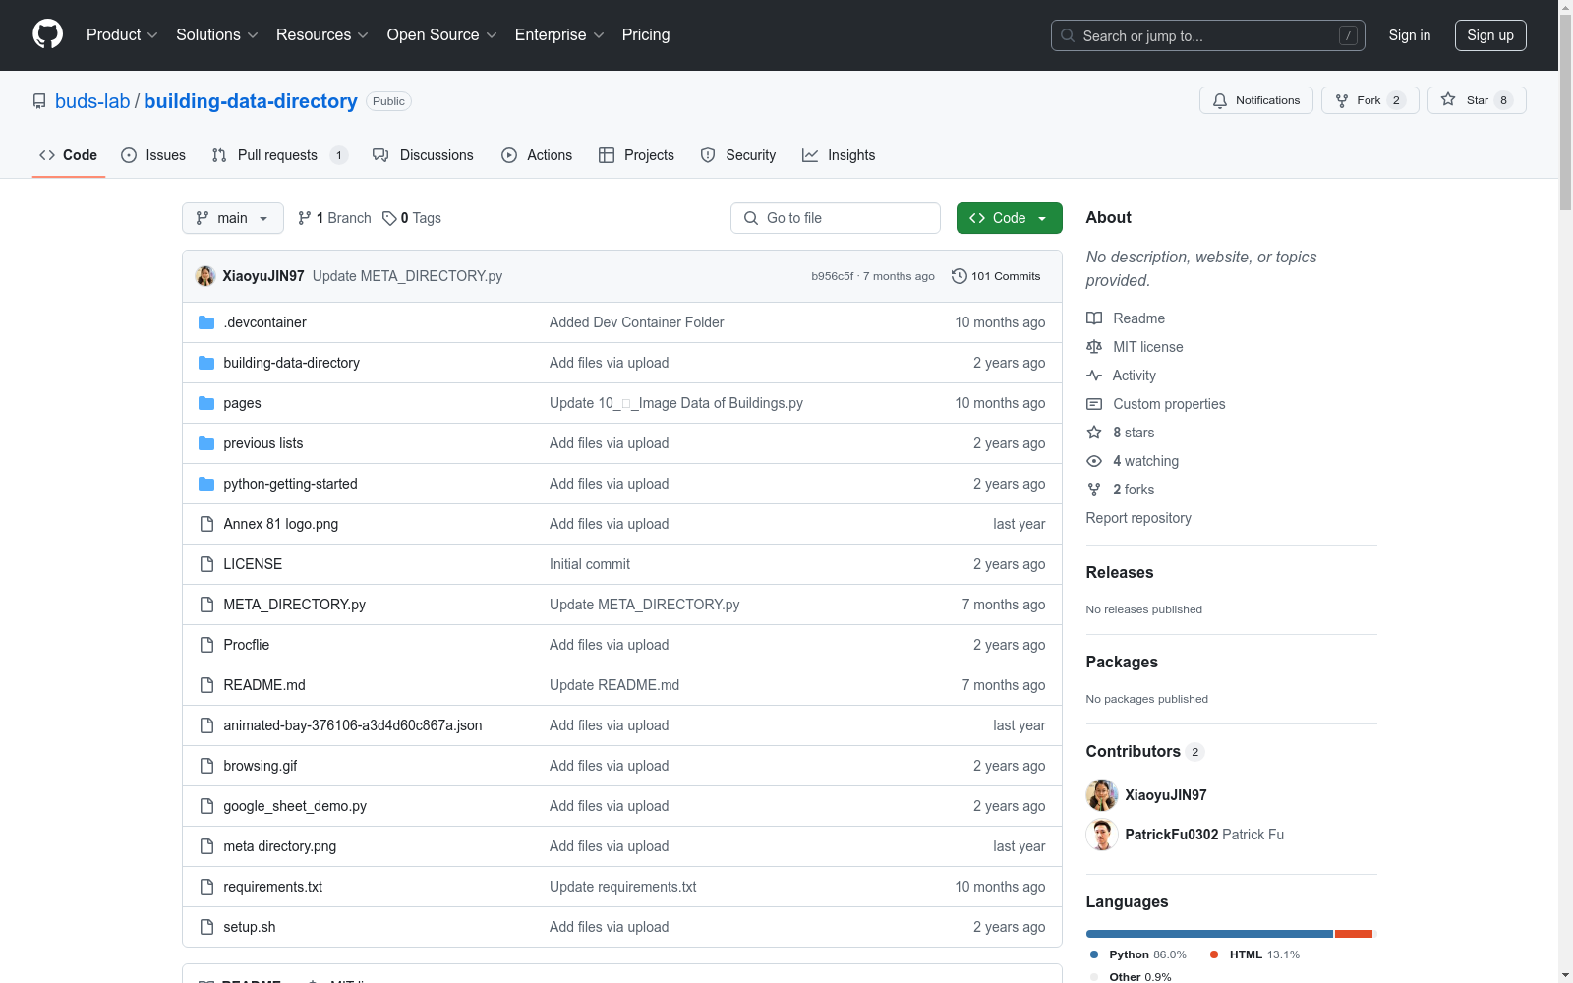This screenshot has height=983, width=1573.
Task: Open the commit history clock icon
Action: pyautogui.click(x=960, y=276)
